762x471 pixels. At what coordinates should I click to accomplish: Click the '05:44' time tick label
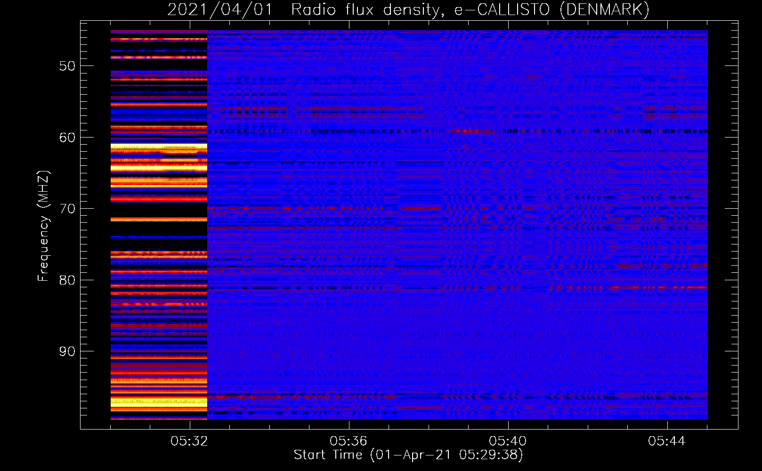coord(667,441)
